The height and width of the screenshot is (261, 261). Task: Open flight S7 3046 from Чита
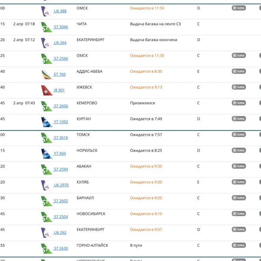(61, 27)
